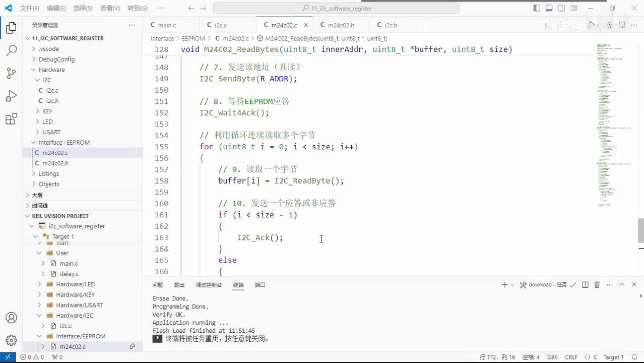Screen dimensions: 644x363
Task: Split the editor to the right
Action: coord(622,25)
